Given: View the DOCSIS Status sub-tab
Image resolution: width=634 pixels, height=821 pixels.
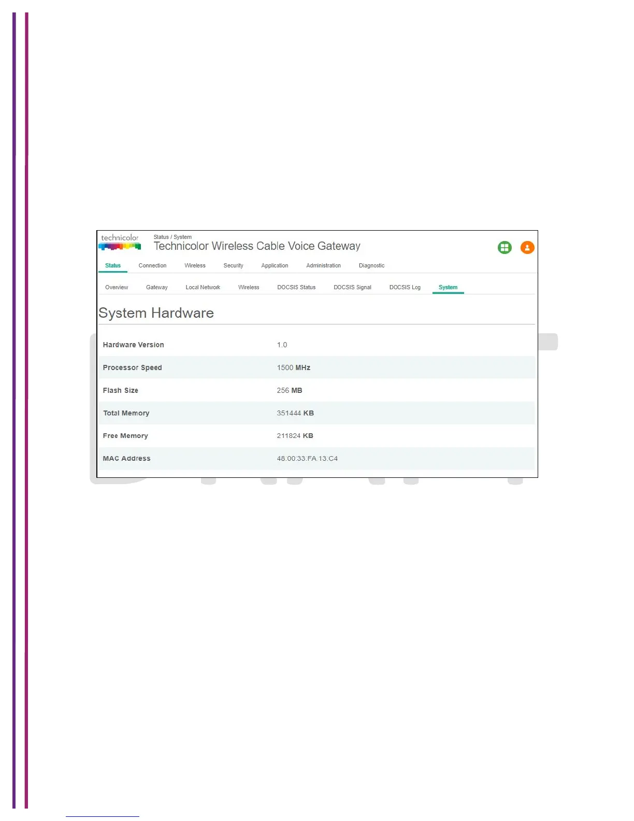Looking at the screenshot, I should click(296, 287).
